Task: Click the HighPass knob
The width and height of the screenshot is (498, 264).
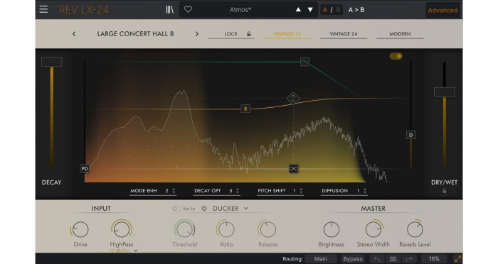Action: point(122,229)
